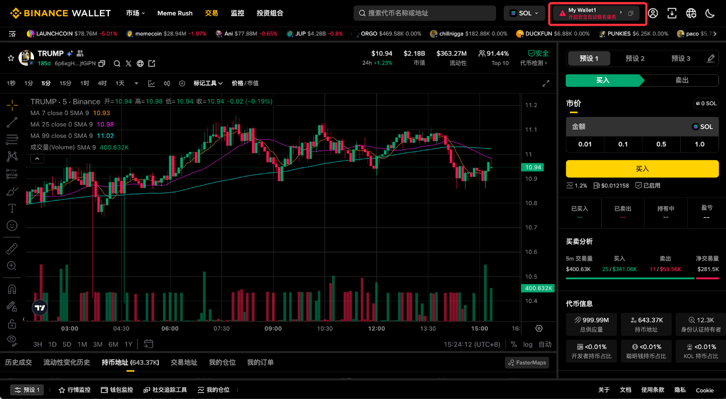This screenshot has width=726, height=399.
Task: Switch to the 卖出 sell side
Action: [682, 80]
